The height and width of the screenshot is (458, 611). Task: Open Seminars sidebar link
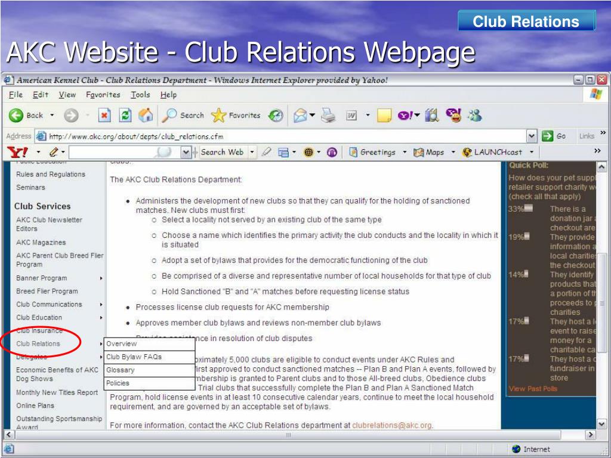(x=31, y=188)
